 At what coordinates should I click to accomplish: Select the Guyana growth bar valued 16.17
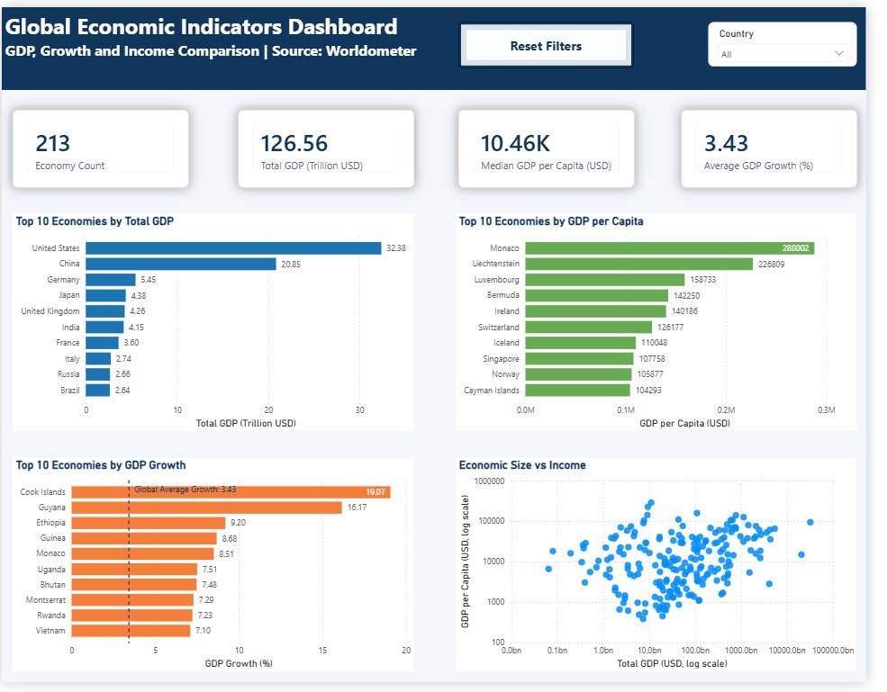[x=207, y=508]
